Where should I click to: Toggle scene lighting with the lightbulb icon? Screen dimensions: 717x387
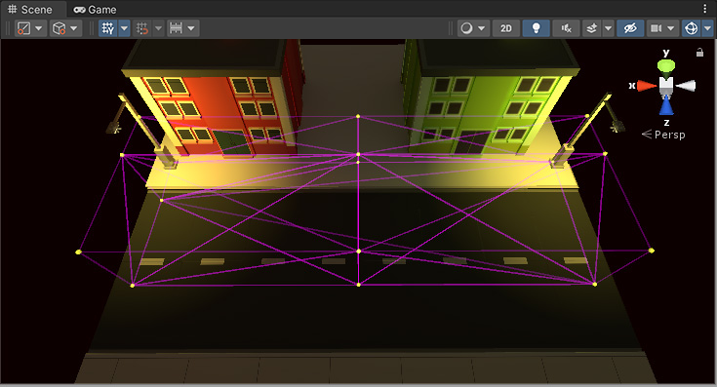click(x=536, y=28)
